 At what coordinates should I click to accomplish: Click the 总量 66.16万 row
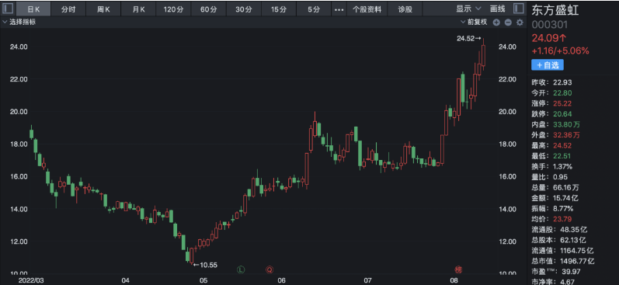[x=556, y=187]
